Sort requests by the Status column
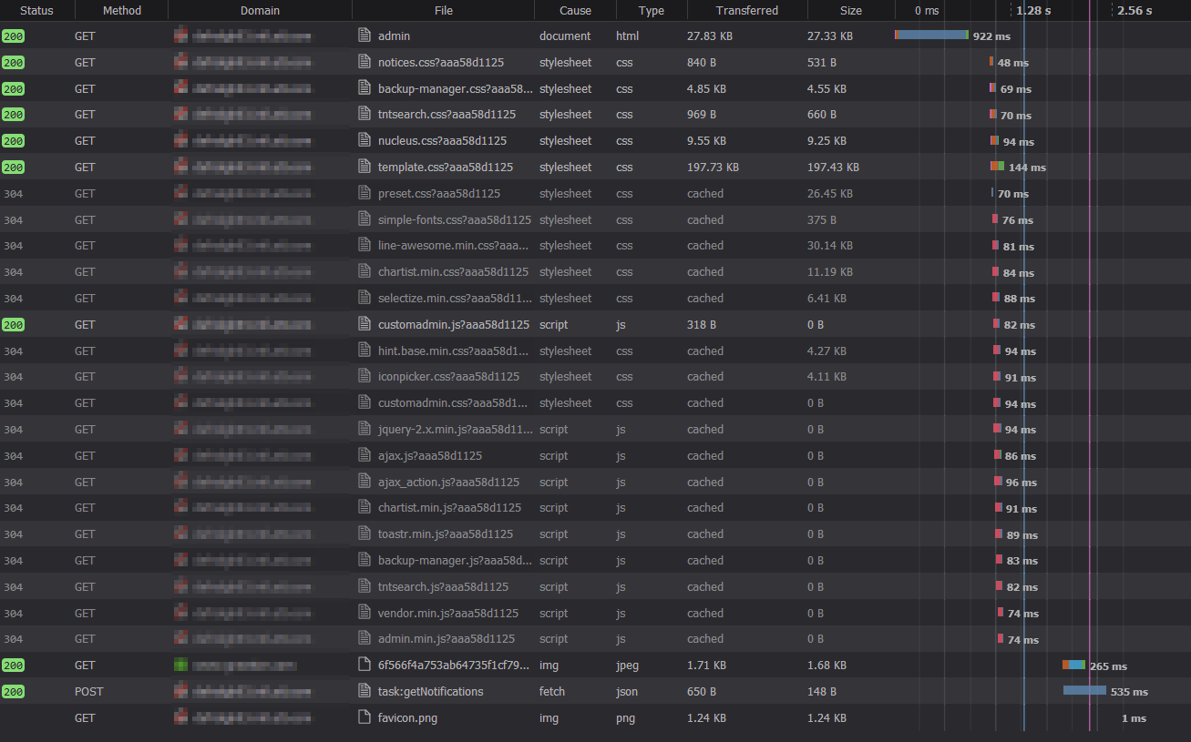This screenshot has width=1191, height=742. (x=36, y=10)
